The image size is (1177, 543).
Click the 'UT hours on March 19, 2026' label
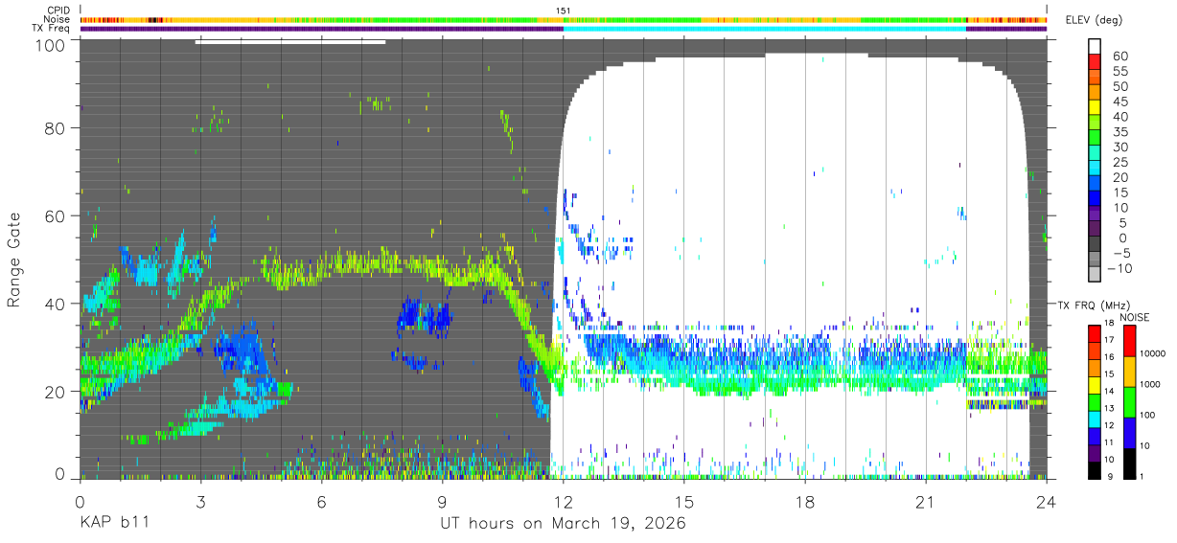pos(563,525)
